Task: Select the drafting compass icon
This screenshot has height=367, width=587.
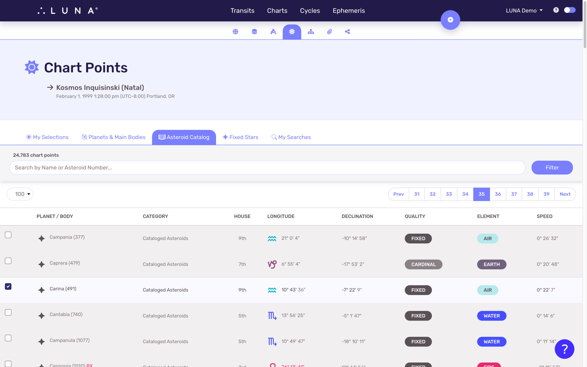Action: coord(273,32)
